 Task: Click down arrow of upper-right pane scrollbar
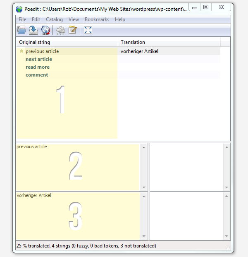[227, 187]
